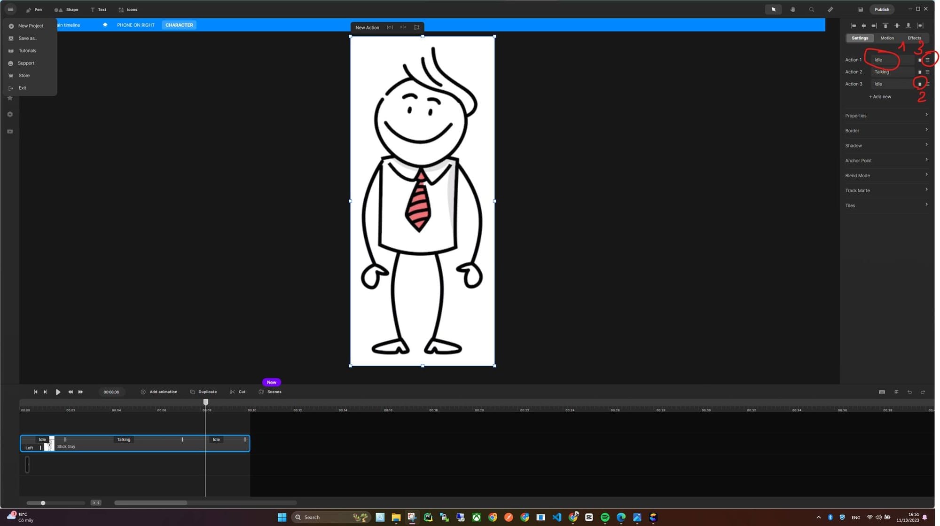Rewind playback on the timeline
The width and height of the screenshot is (940, 526).
click(70, 392)
